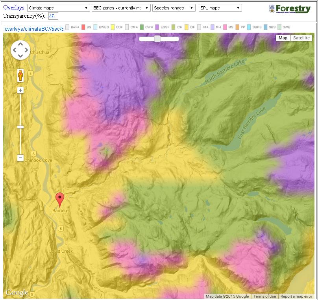Viewport: 318px width, 300px height.
Task: Pan the map down with arrow
Action: (x=20, y=56)
